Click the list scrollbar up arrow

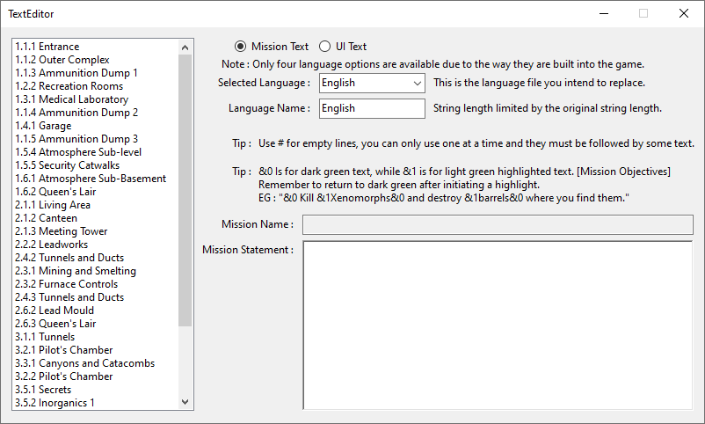point(185,48)
